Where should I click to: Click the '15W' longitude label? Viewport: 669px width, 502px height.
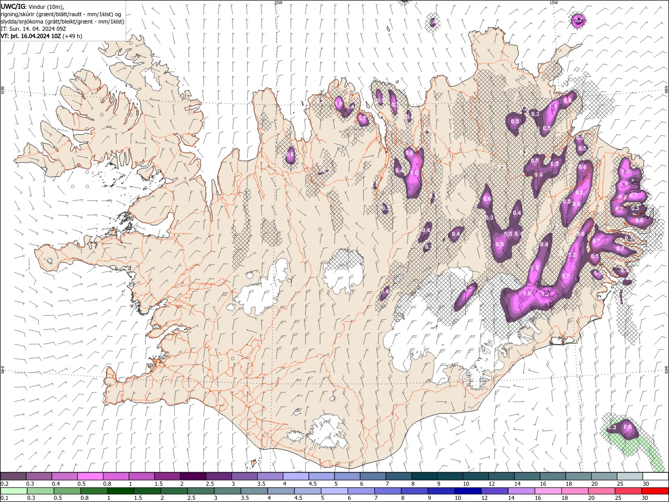point(553,3)
